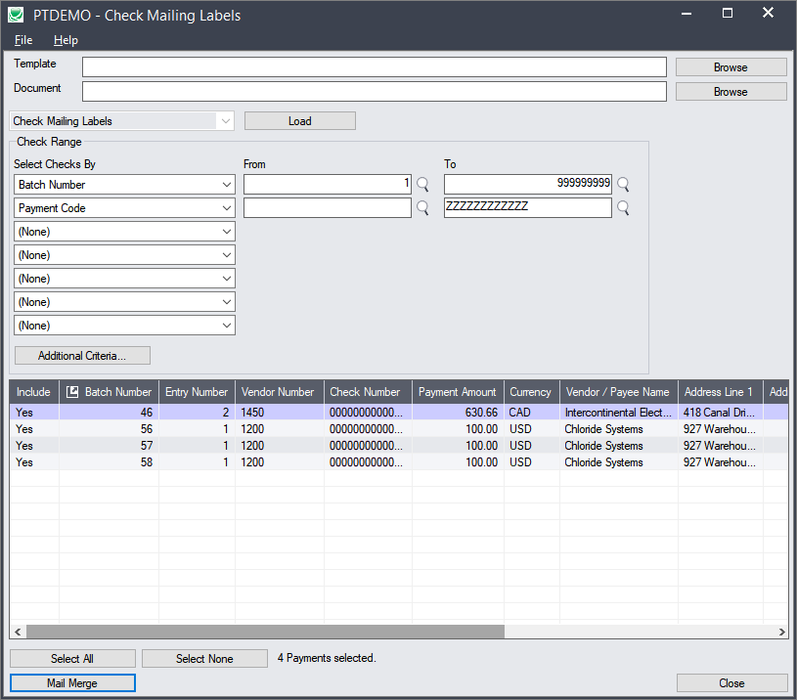Click the PTDEMO application icon in title bar

16,15
